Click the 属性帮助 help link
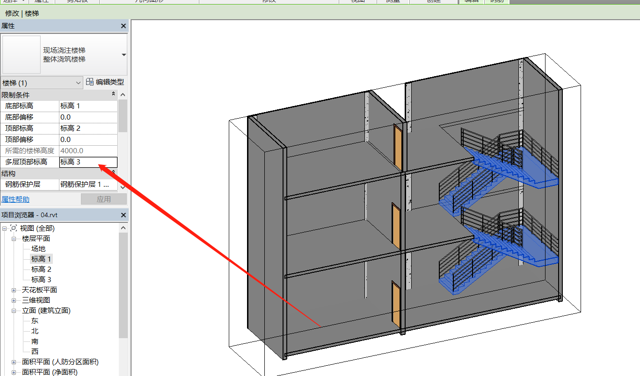This screenshot has height=376, width=640. click(x=15, y=199)
